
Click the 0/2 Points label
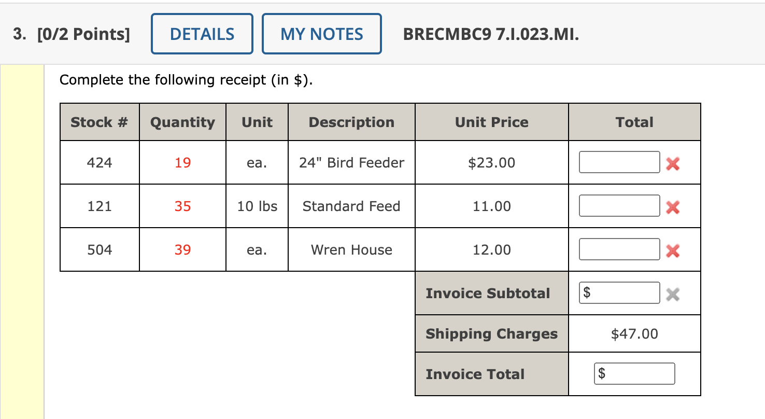[83, 35]
